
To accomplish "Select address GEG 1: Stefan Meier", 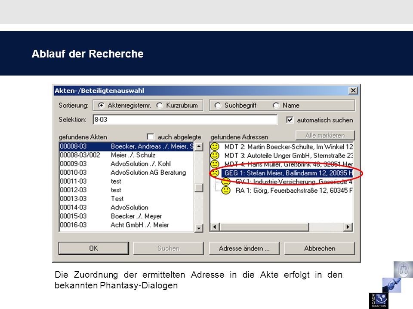I will point(287,173).
